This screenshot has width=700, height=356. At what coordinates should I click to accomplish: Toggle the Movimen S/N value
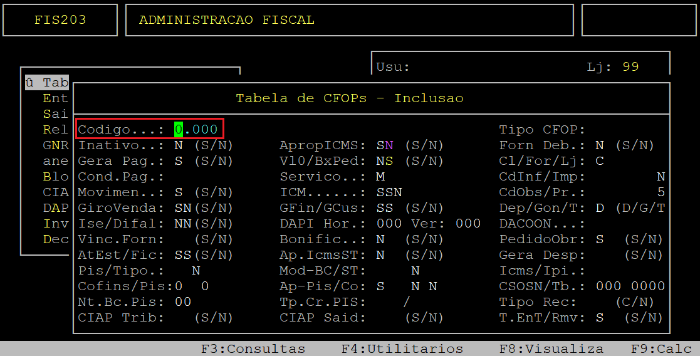(x=179, y=192)
